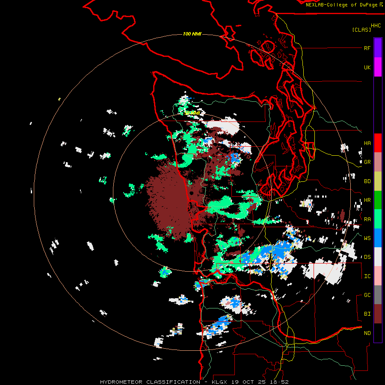Click the ND legend label
Screen dimensions: 385x385
(367, 333)
